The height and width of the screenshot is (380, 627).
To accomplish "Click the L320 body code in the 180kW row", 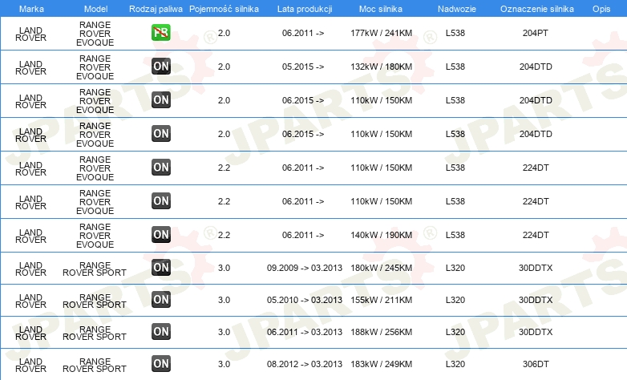I will 455,268.
